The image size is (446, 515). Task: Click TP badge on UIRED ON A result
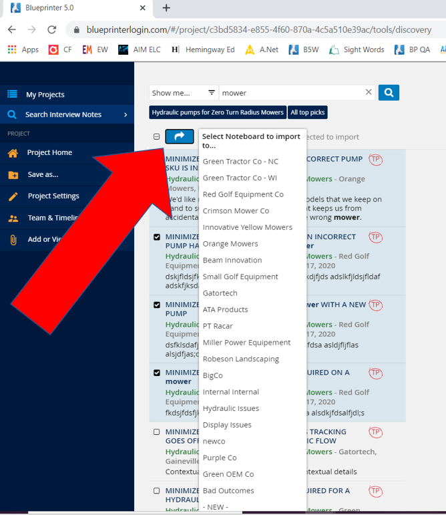[x=375, y=373]
